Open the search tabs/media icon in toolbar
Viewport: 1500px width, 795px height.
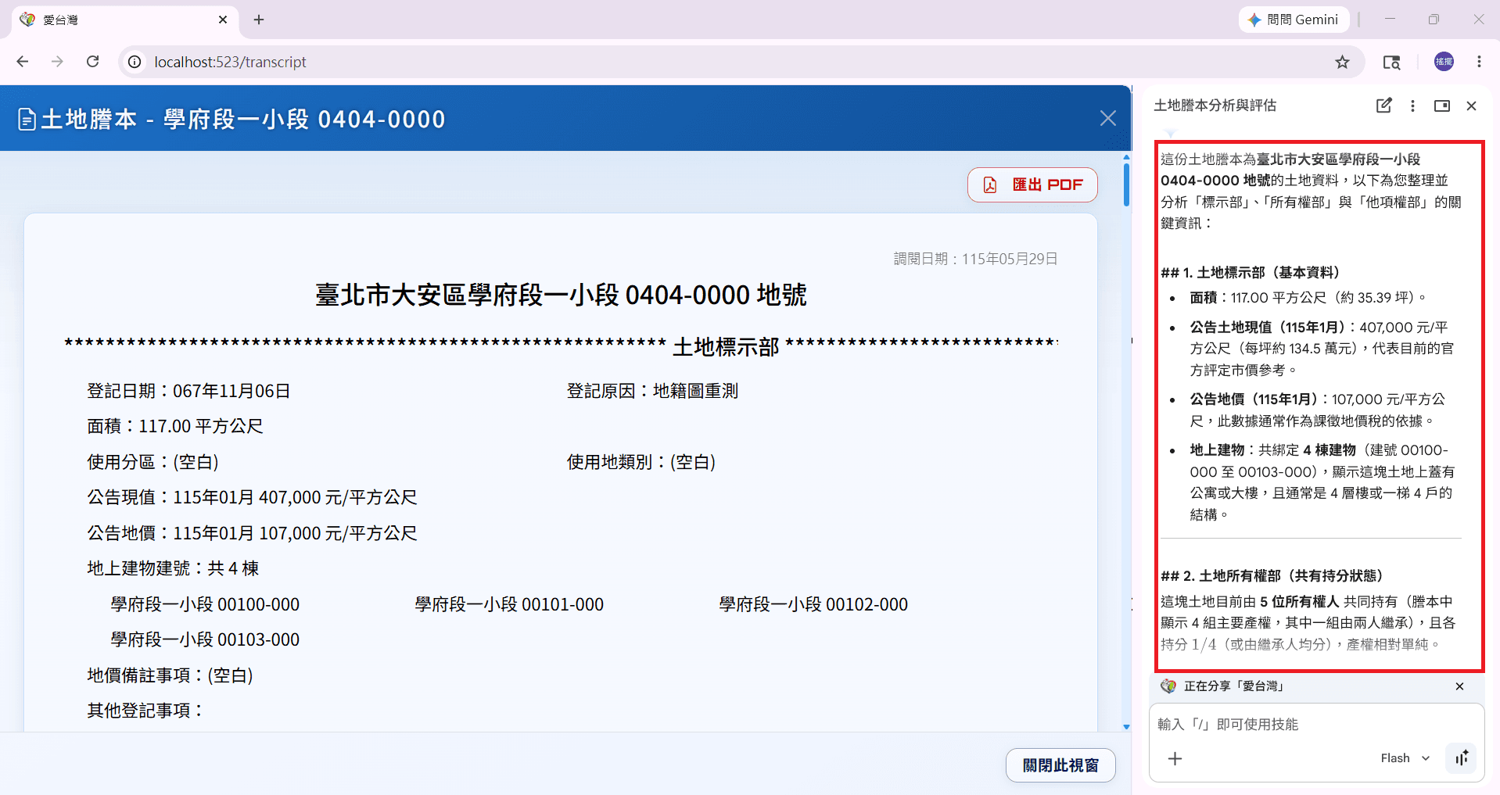(1391, 62)
